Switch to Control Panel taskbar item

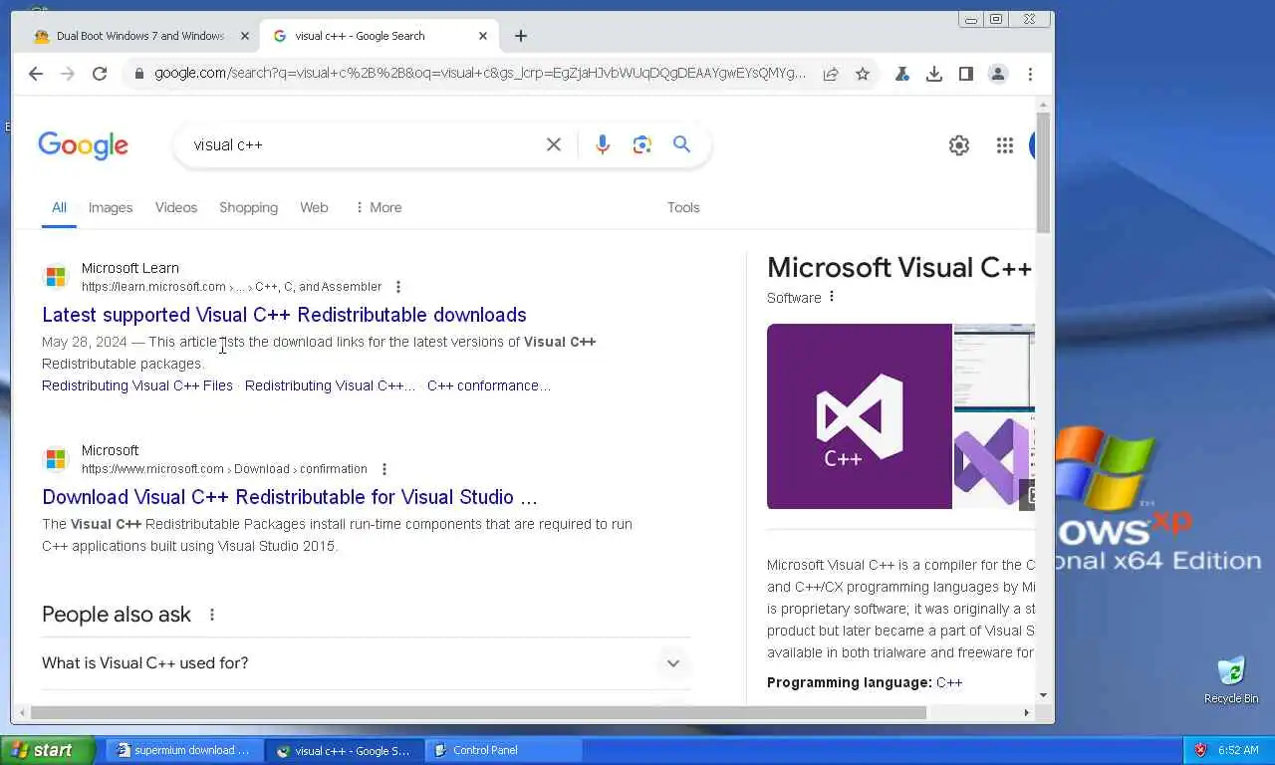tap(504, 750)
